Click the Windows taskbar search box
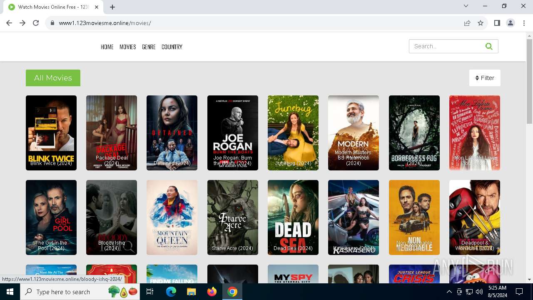Viewport: 533px width, 300px height. 81,292
